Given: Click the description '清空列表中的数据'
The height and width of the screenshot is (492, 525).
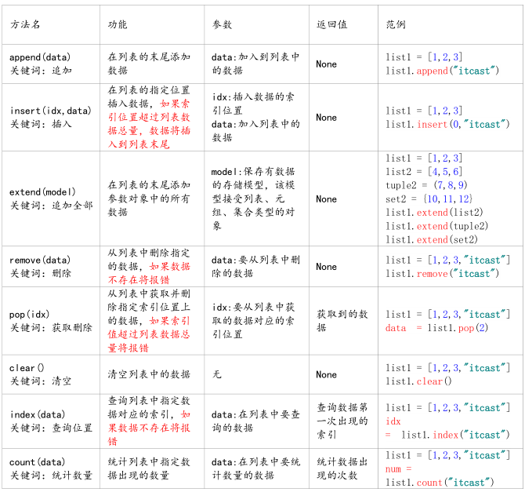Looking at the screenshot, I should click(149, 374).
